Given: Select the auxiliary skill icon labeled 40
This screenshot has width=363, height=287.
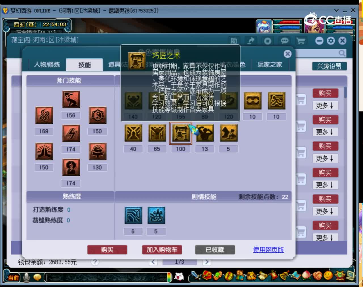Looking at the screenshot, I should coord(133,133).
